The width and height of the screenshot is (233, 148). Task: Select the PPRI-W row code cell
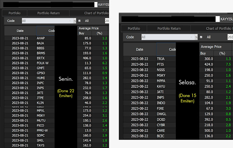pyautogui.click(x=45, y=130)
